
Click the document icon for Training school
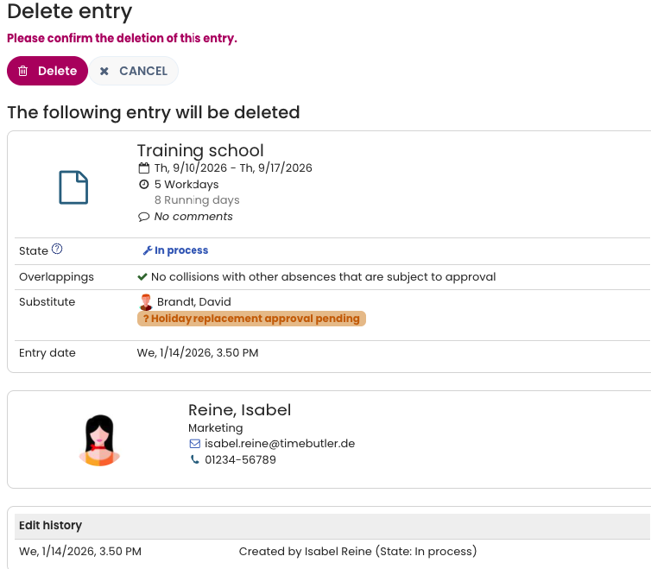(73, 187)
